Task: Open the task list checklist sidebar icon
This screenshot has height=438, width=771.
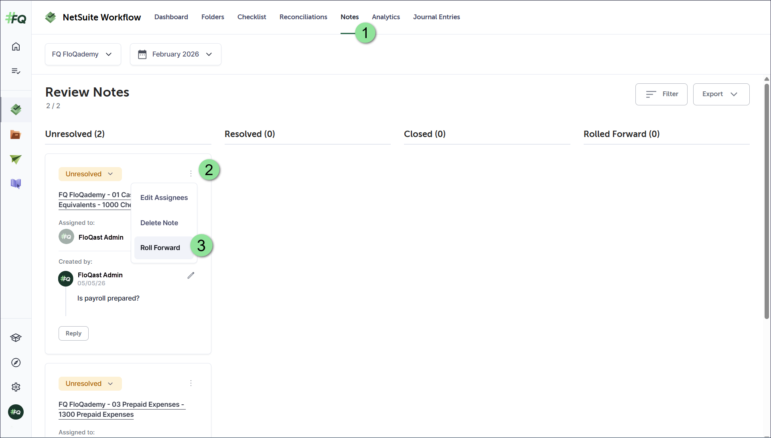Action: 16,71
